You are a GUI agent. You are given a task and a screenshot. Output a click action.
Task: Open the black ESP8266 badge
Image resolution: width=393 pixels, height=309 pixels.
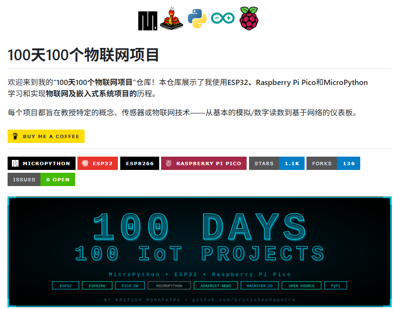pyautogui.click(x=140, y=163)
